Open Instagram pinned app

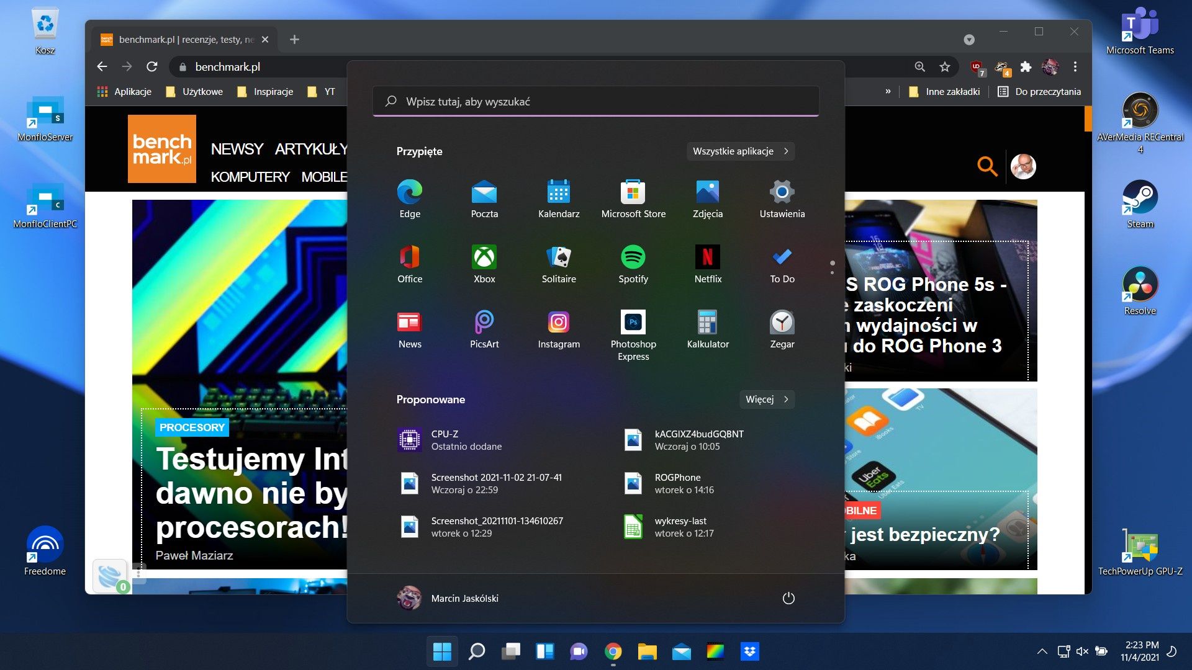pos(559,329)
